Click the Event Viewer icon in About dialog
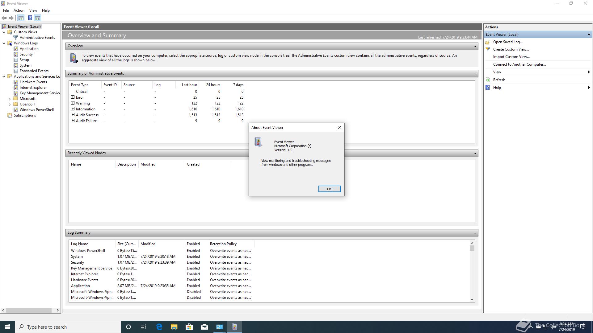Screen dimensions: 593x333 click(258, 142)
